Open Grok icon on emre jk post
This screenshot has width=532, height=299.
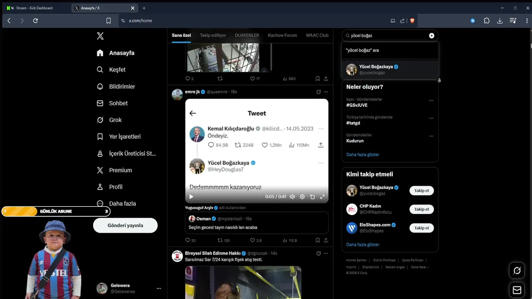point(318,92)
